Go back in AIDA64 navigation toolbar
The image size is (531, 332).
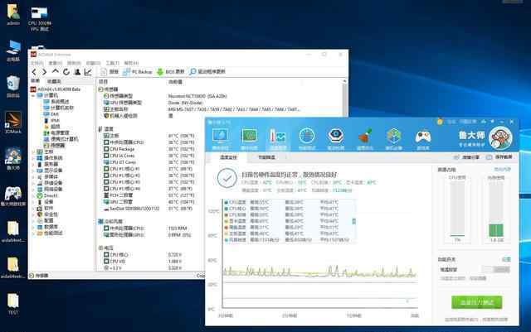(34, 72)
